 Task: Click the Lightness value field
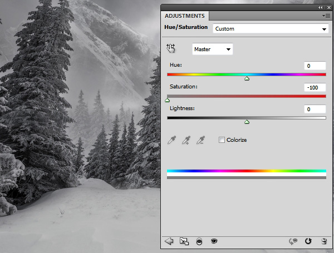(315, 109)
